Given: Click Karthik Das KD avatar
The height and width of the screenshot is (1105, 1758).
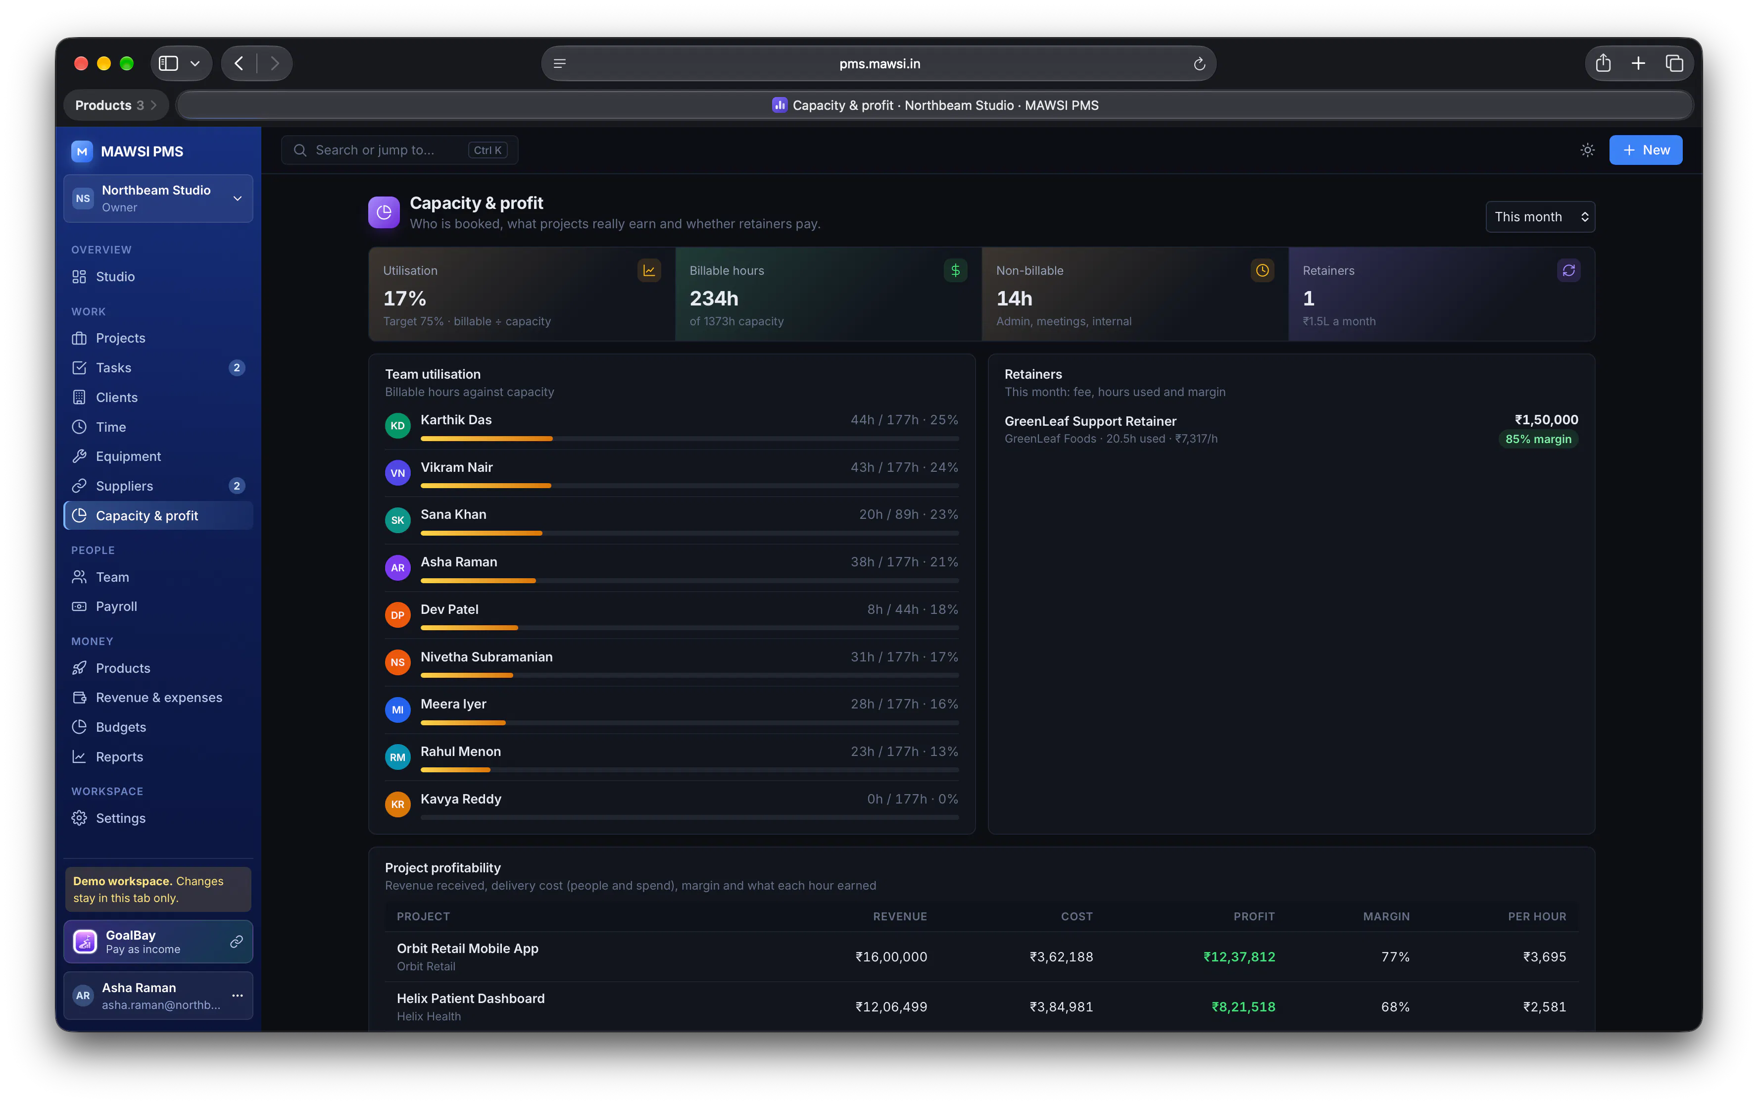Looking at the screenshot, I should [397, 426].
